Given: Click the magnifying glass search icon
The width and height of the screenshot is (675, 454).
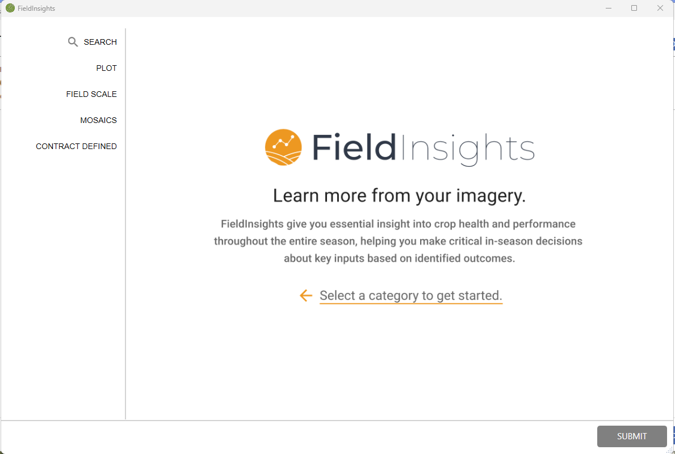Looking at the screenshot, I should click(73, 42).
